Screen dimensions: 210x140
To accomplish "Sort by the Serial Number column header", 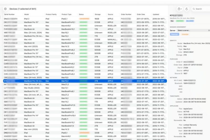I will (x=9, y=14).
